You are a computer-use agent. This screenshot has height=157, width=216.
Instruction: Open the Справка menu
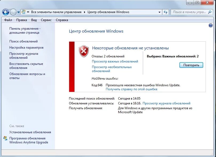coord(62,20)
